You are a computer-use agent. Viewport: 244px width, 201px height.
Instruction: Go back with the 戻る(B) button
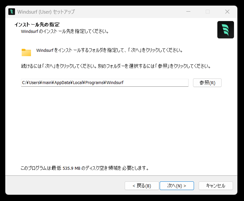[142, 186]
